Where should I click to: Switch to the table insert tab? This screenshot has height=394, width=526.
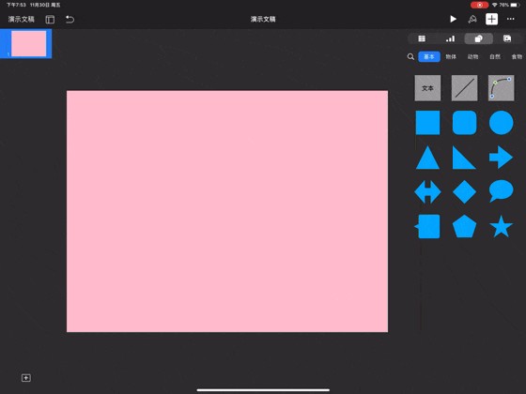tap(422, 38)
